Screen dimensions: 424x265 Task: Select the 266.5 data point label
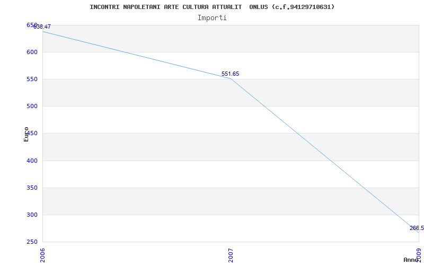pos(417,228)
